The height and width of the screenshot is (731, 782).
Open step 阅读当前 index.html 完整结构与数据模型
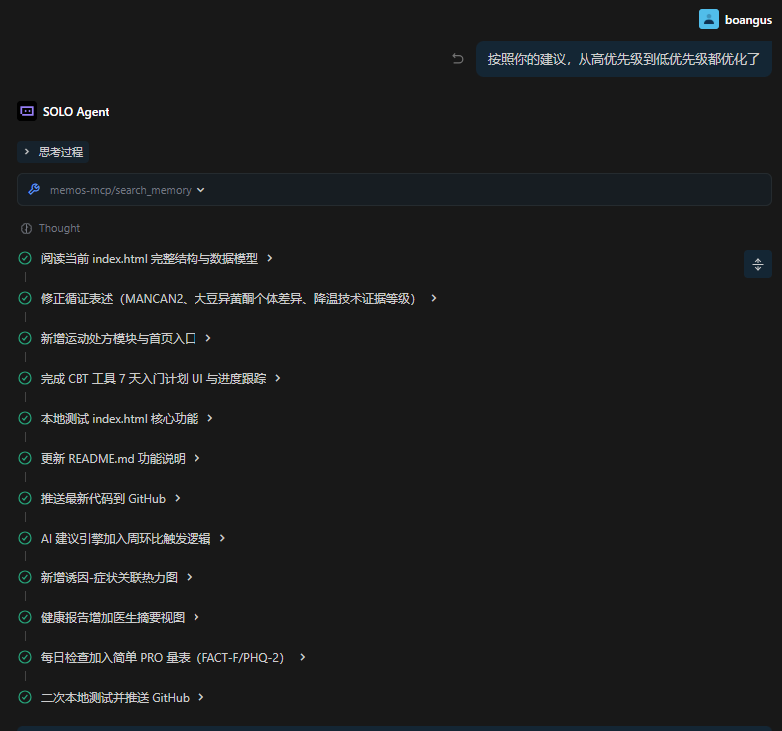[x=150, y=259]
